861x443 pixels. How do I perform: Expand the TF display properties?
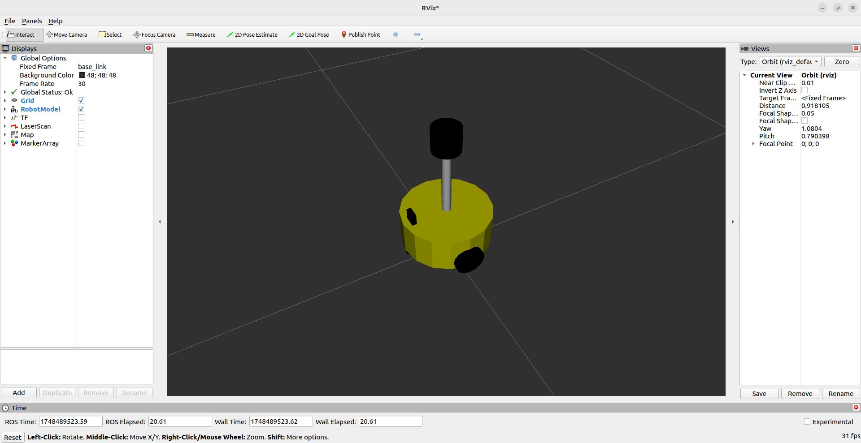[x=5, y=117]
